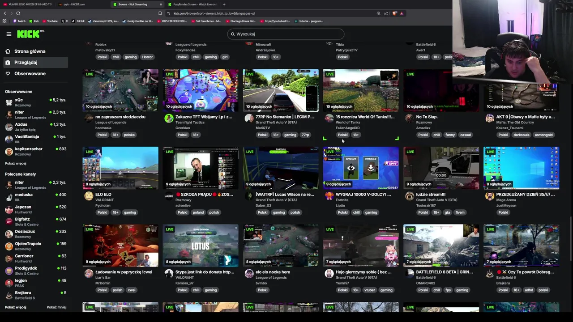Click the browser back arrow
Screen dimensions: 573x322
pos(5,13)
